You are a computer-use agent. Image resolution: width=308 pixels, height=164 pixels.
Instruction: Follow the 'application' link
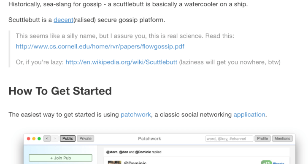[x=249, y=115]
